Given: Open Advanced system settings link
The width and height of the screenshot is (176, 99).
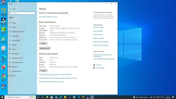Looking at the screenshot, I should (101, 42).
